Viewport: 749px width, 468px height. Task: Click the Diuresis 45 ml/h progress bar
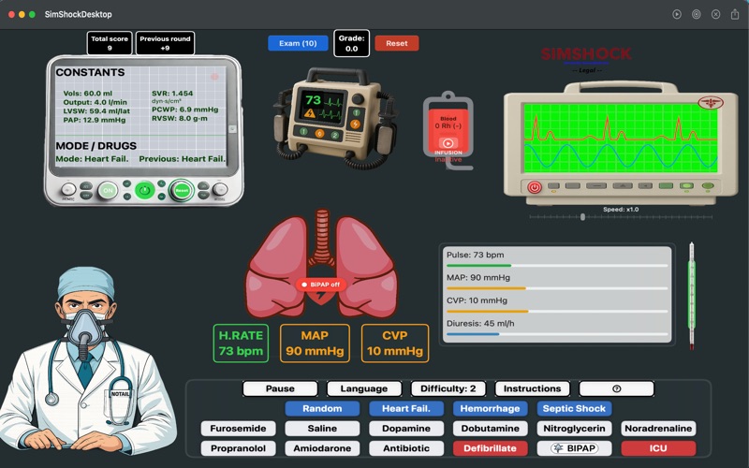click(557, 334)
